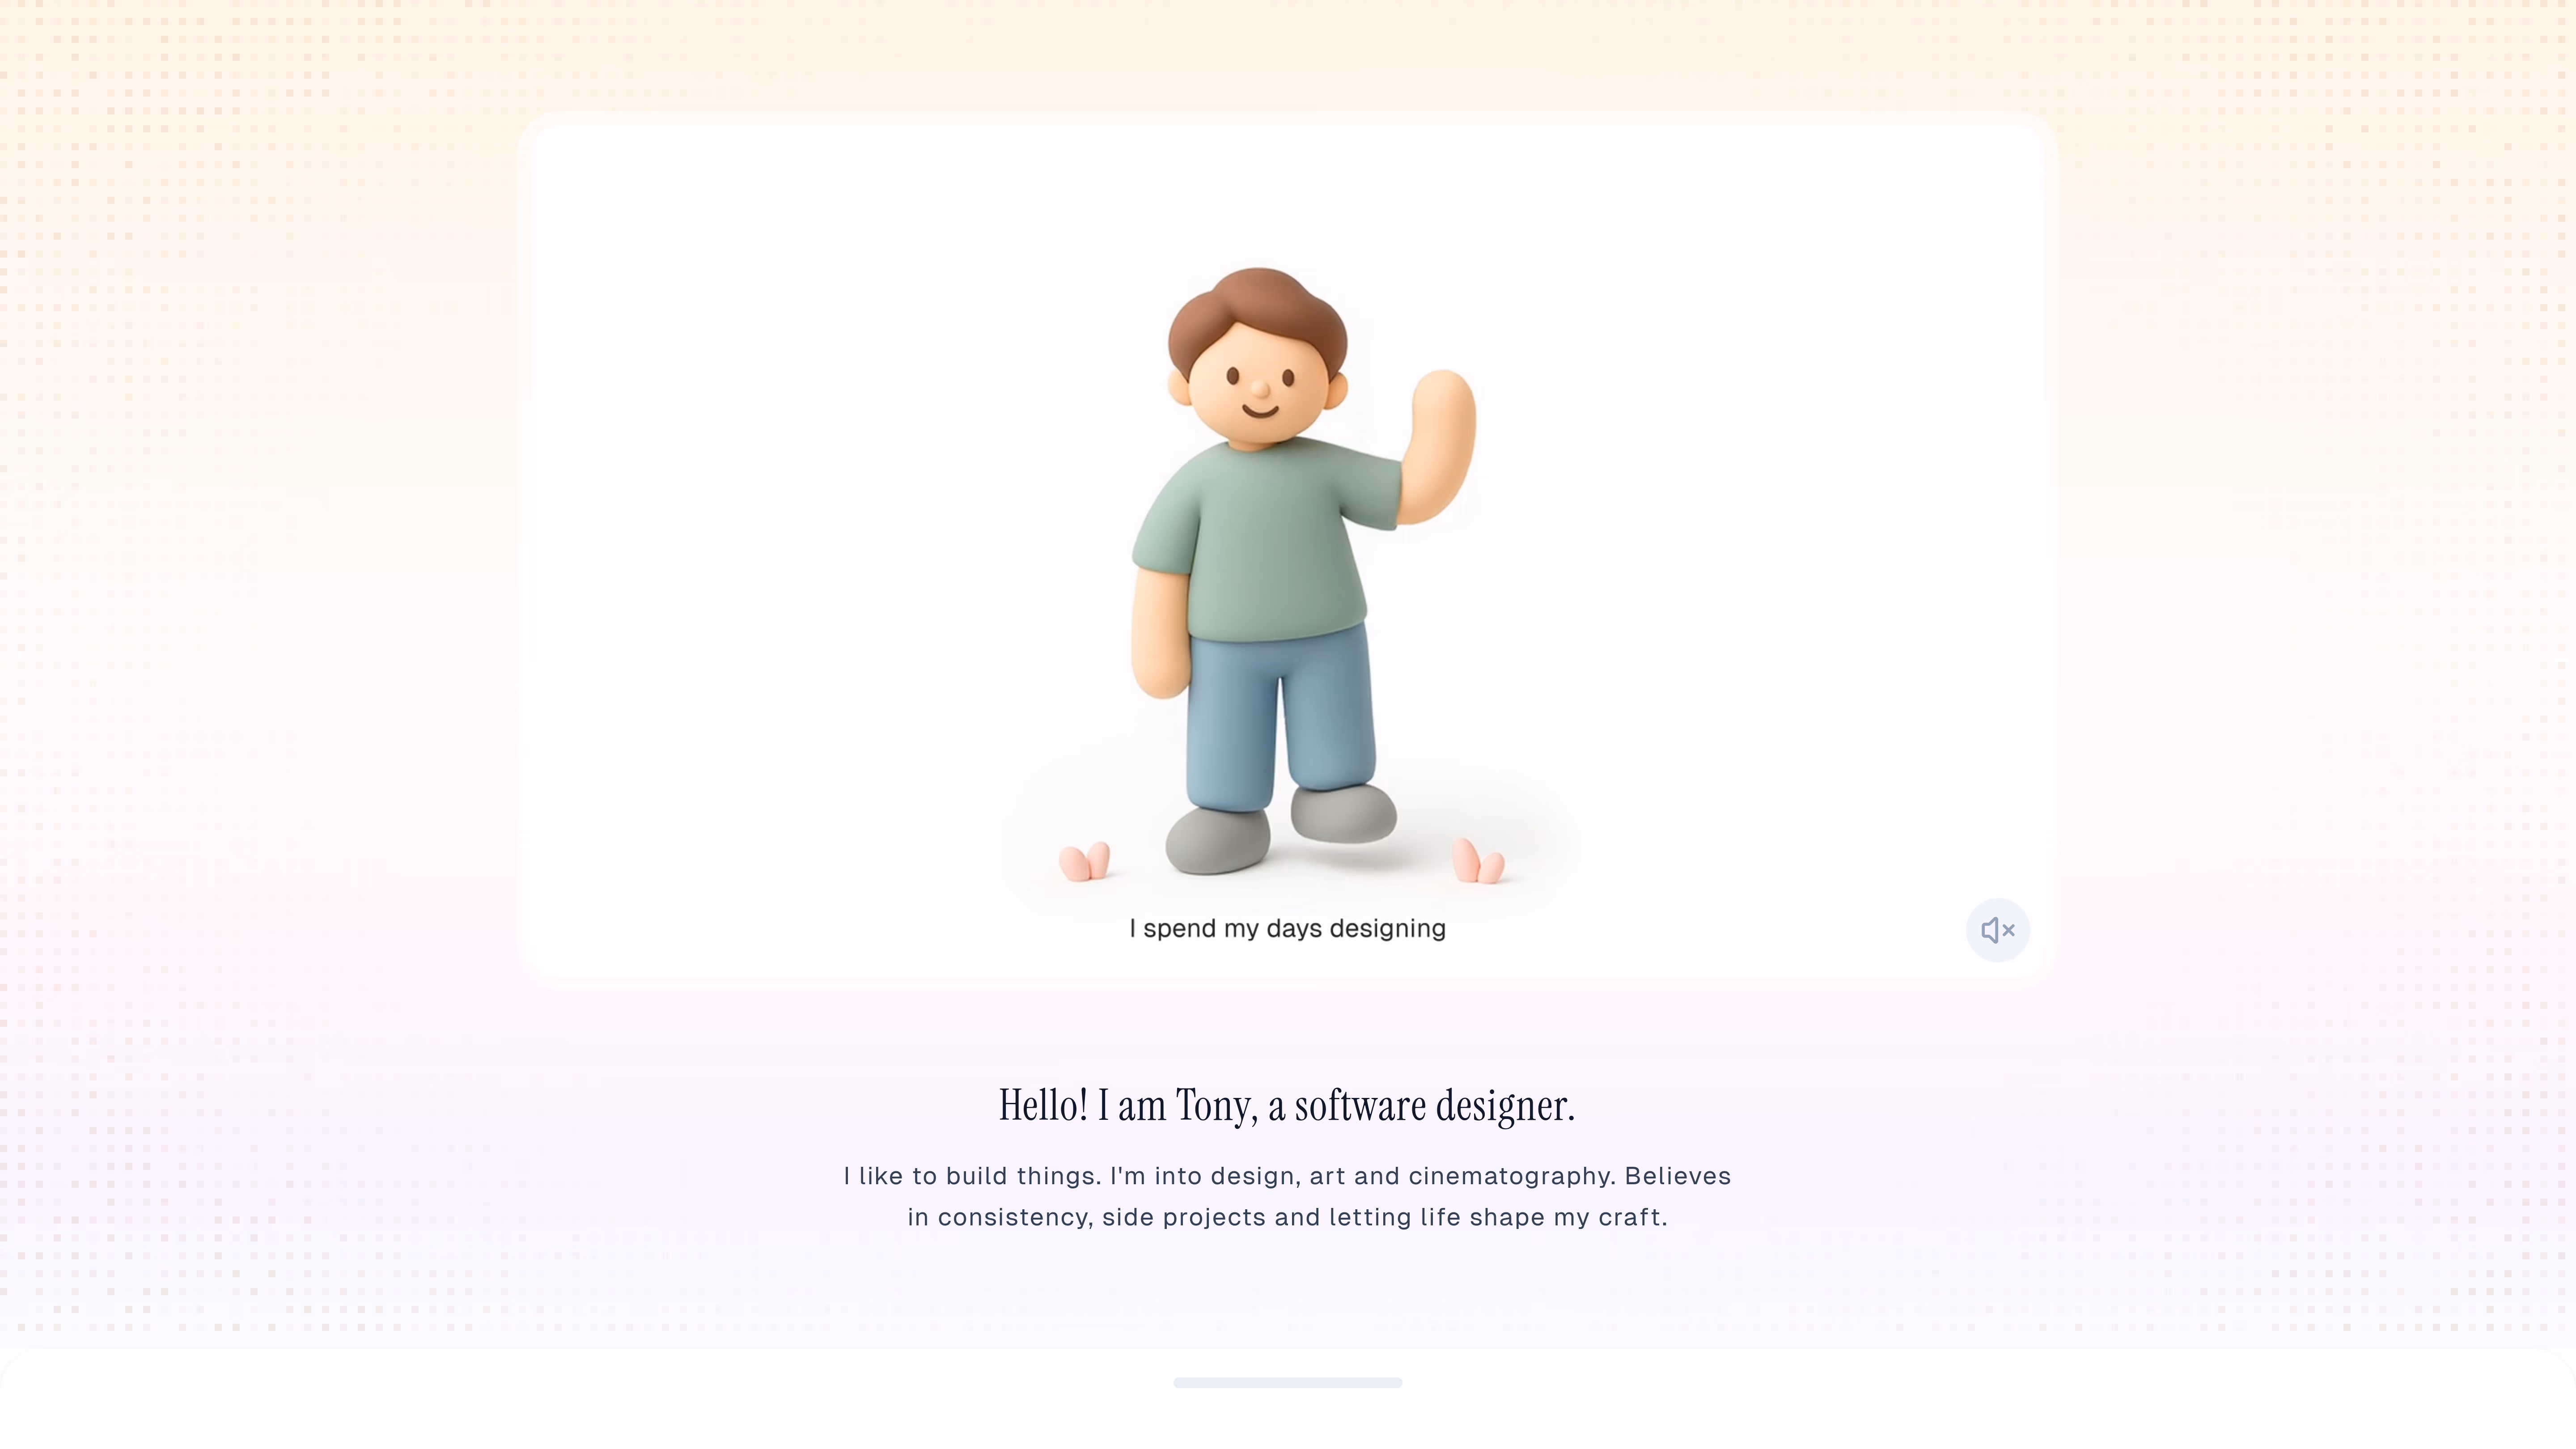2576x1449 pixels.
Task: Grab the bottom sheet drag handle bar
Action: pos(1287,1383)
